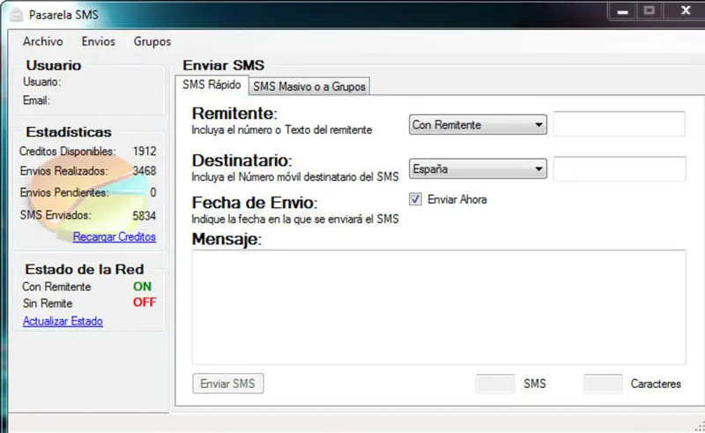Expand the España country dropdown
This screenshot has width=705, height=433.
click(478, 168)
